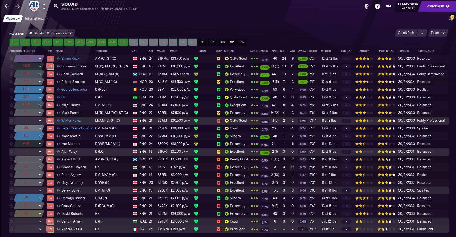Open George Iordache's player profile link
Viewport: 456px width, 237px height.
tap(74, 90)
